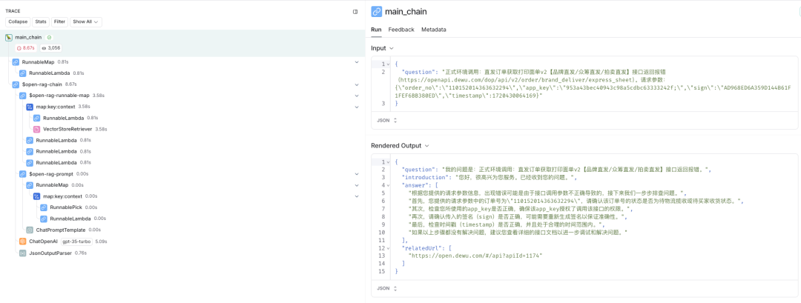Toggle the side panel layout icon above trace

355,11
